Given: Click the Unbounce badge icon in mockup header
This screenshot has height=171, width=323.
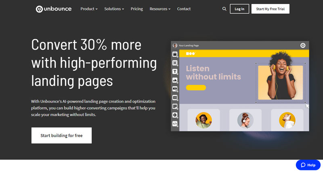Looking at the screenshot, I should [x=303, y=46].
